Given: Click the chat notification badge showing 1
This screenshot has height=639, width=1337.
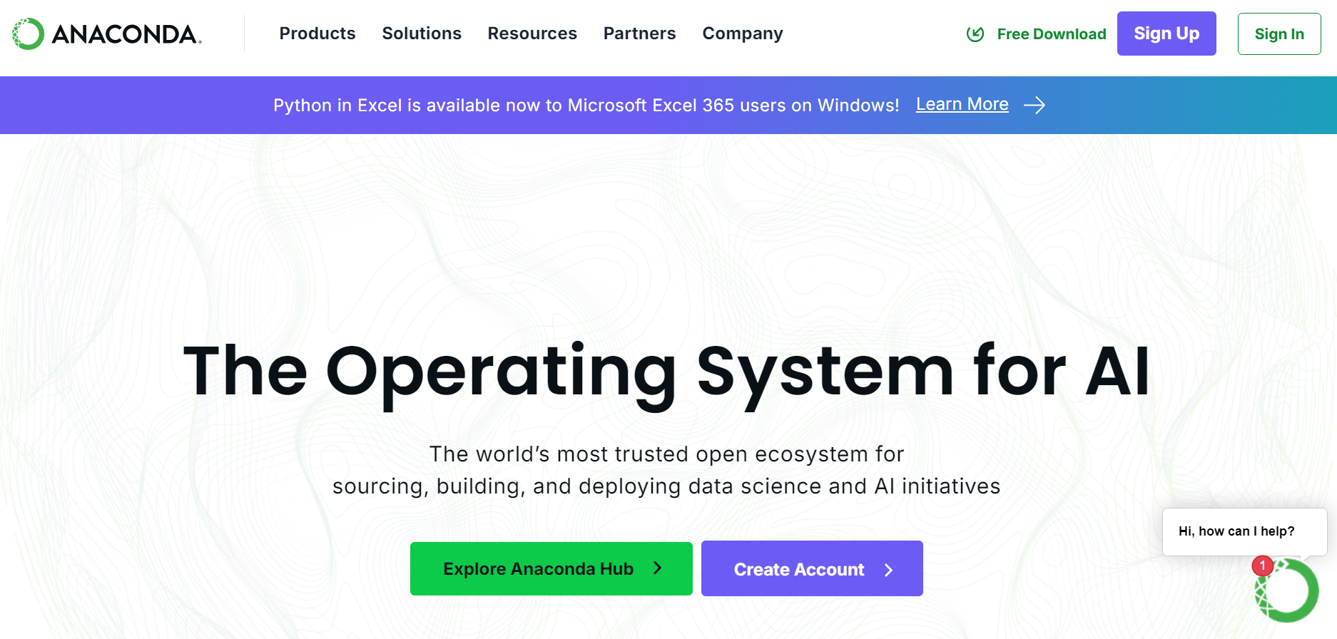Looking at the screenshot, I should (x=1262, y=566).
